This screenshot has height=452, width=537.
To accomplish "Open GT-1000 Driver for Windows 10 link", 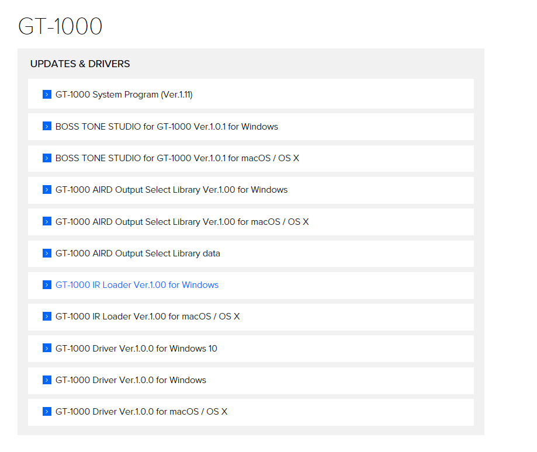I will click(136, 348).
